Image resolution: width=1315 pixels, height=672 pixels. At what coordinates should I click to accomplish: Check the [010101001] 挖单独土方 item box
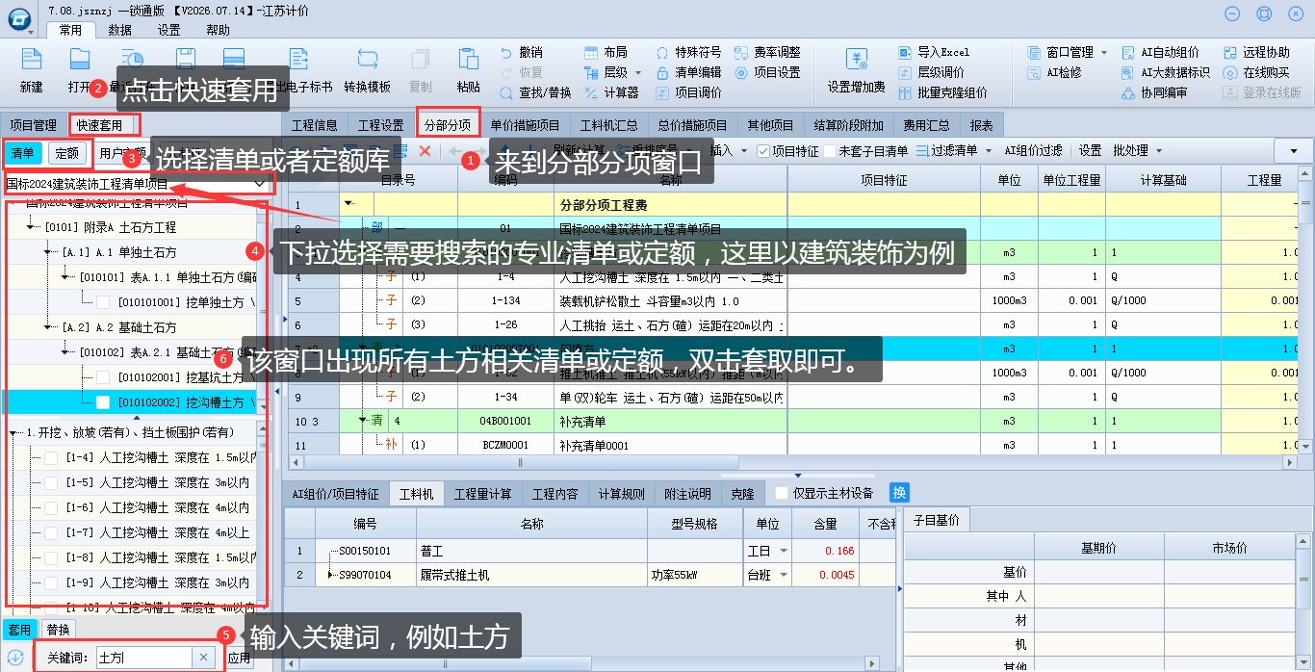103,302
